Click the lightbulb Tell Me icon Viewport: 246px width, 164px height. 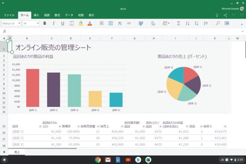[217, 15]
